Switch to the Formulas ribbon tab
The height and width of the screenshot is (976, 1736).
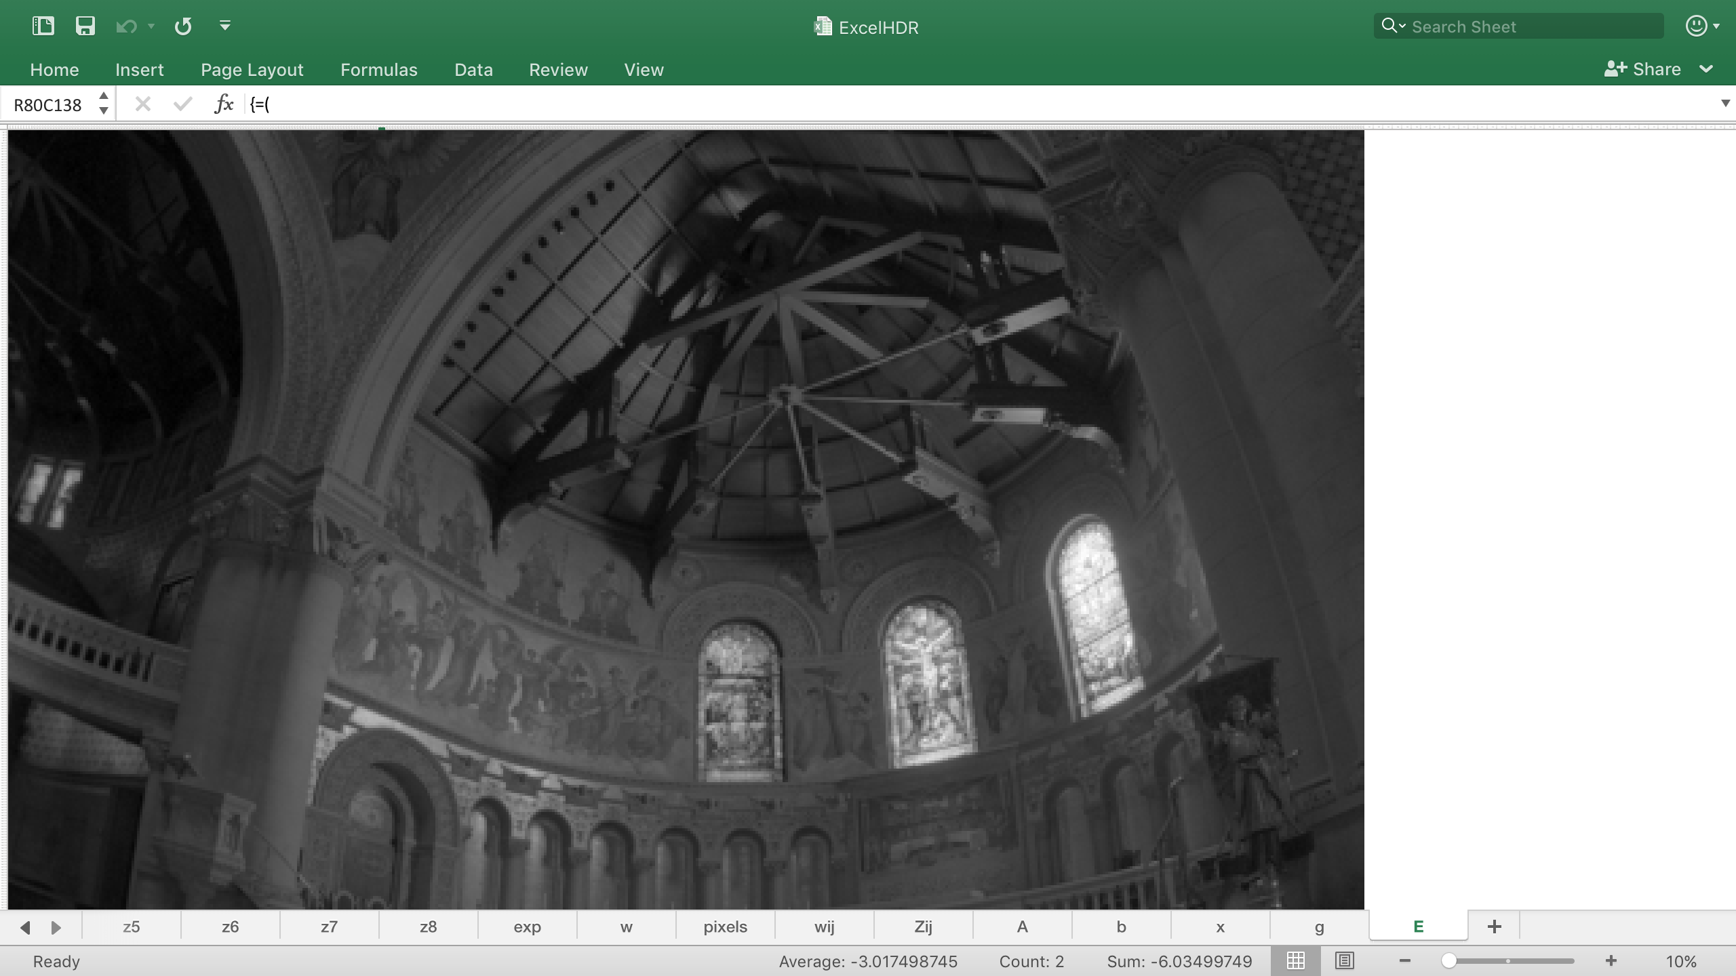379,69
